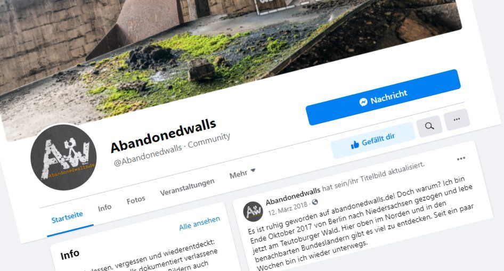Click the Alle ansehen link

coord(200,223)
